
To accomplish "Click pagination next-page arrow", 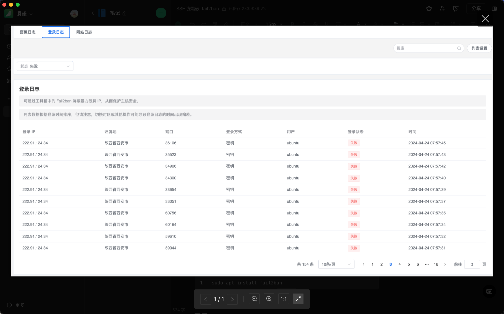I will point(445,264).
